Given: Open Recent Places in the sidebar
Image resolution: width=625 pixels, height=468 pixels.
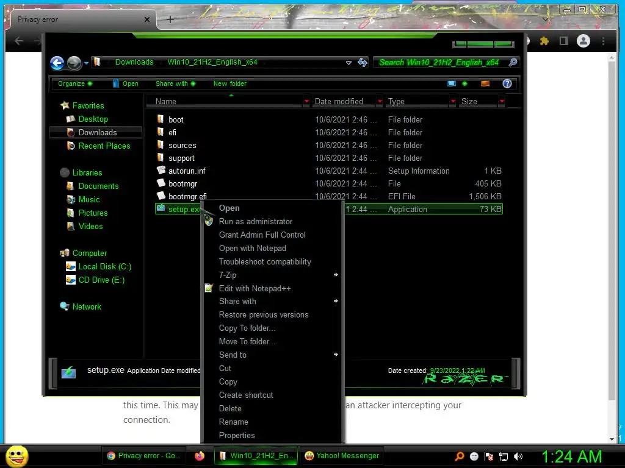Looking at the screenshot, I should 104,146.
